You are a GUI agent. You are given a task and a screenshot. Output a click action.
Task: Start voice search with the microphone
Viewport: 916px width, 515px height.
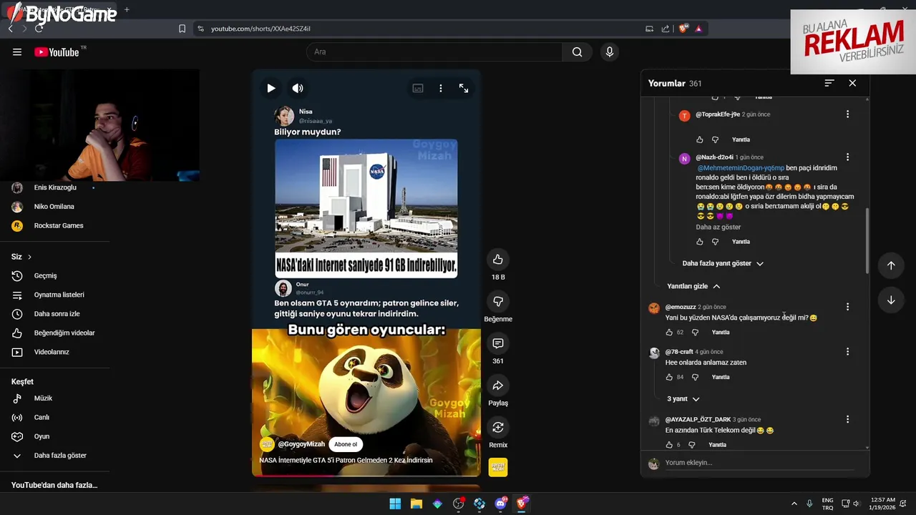pyautogui.click(x=610, y=52)
